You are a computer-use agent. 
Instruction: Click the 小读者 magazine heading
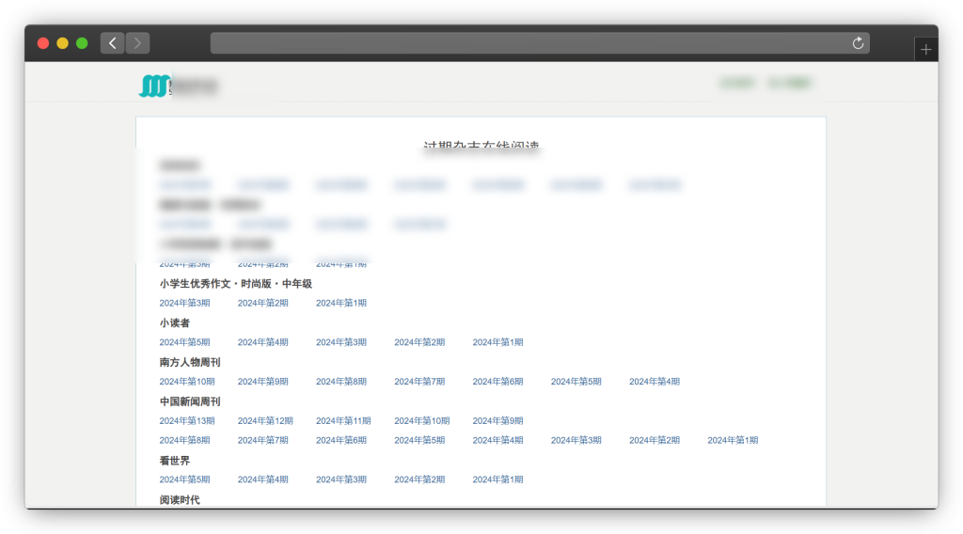coord(174,322)
